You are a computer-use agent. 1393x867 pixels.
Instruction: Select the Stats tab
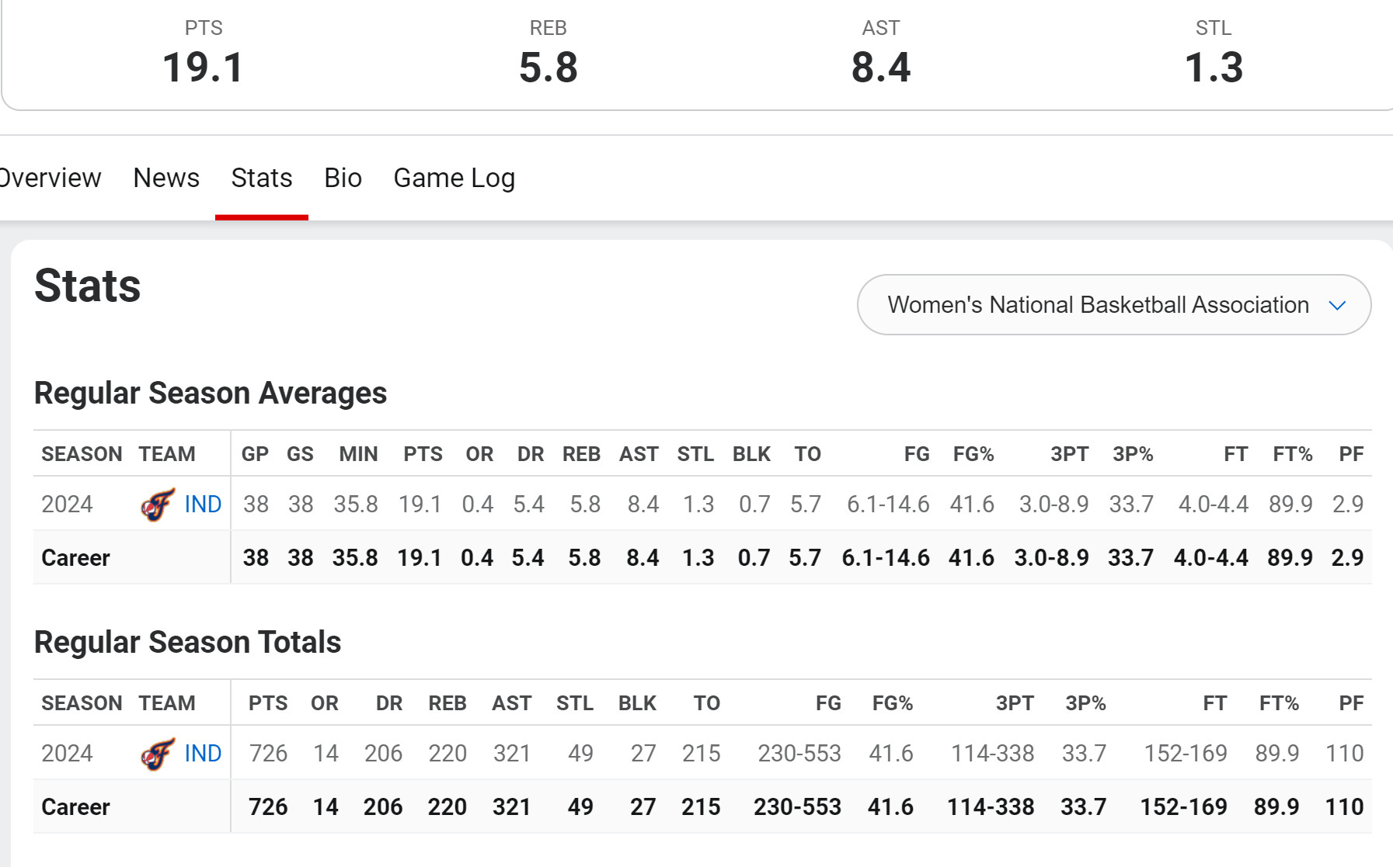click(262, 178)
